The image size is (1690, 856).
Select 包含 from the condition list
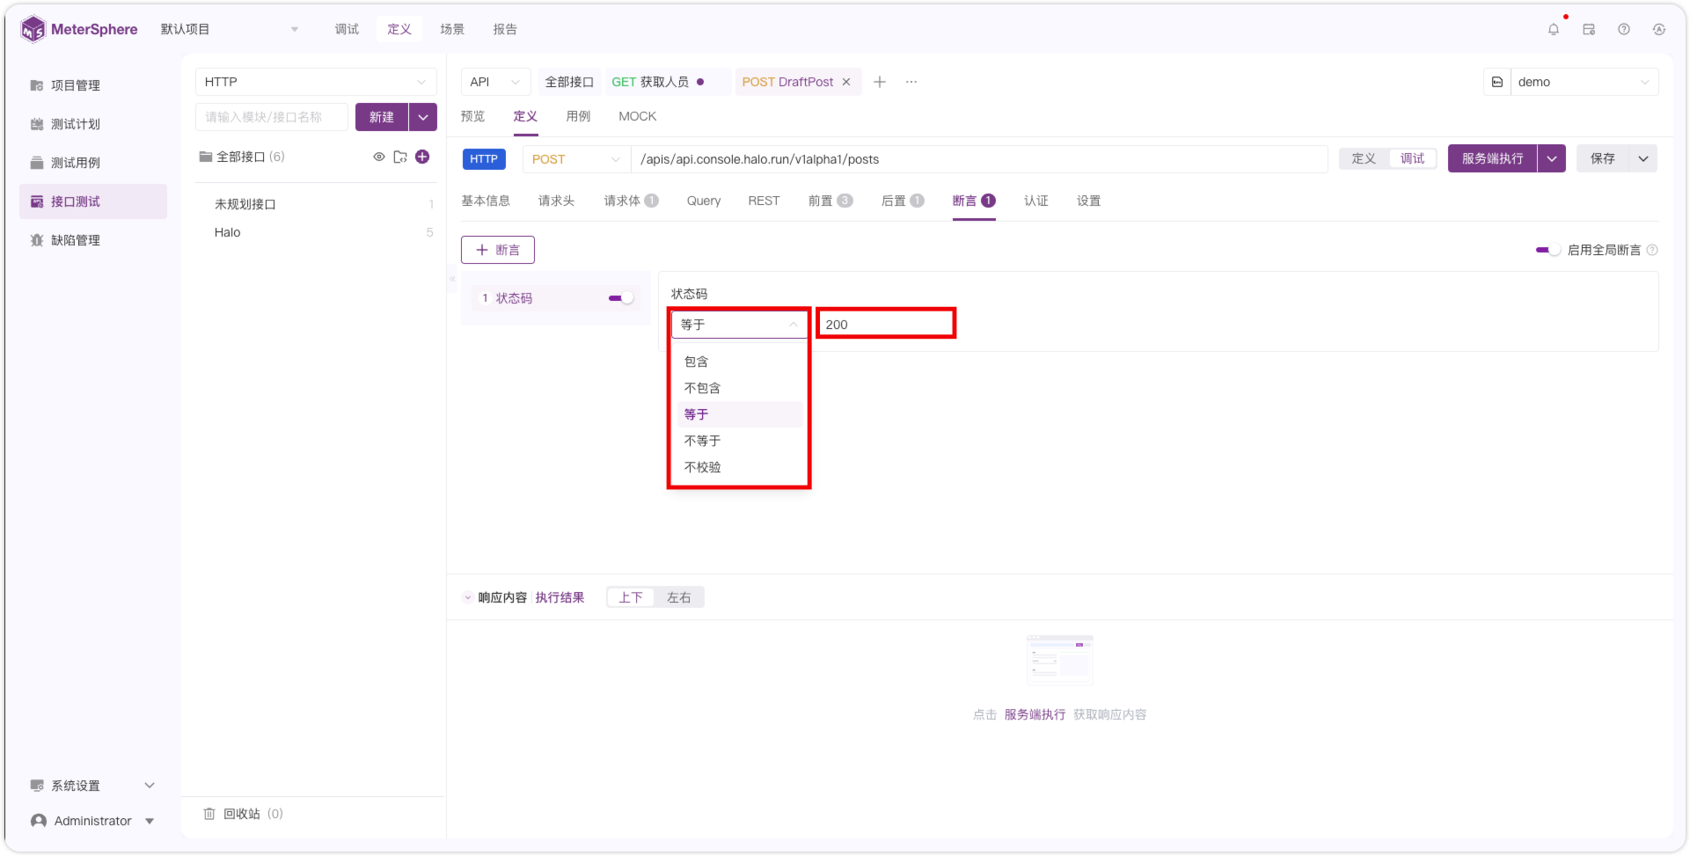click(x=739, y=362)
